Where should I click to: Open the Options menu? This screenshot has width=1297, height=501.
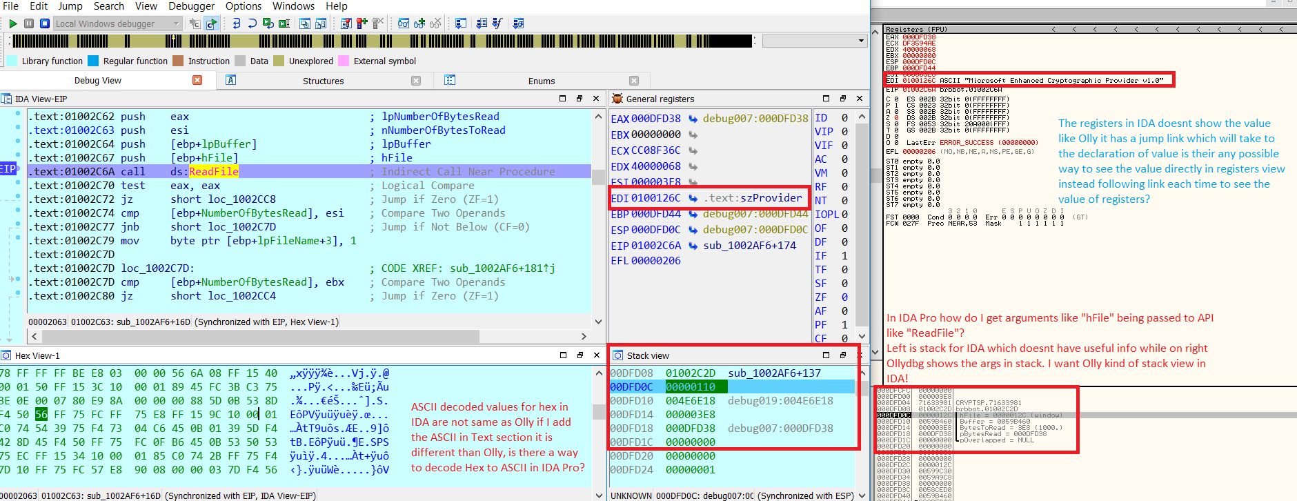click(x=243, y=6)
